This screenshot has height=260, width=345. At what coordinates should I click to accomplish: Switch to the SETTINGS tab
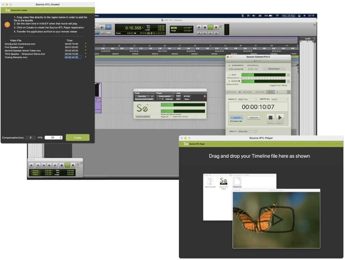coord(260,92)
